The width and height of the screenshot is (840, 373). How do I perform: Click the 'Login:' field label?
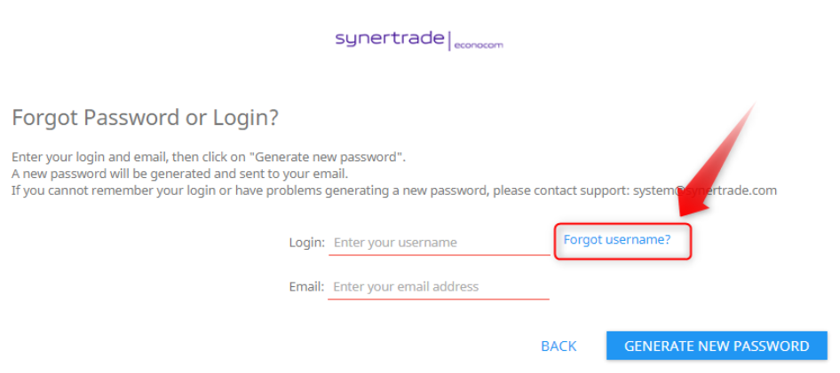click(x=307, y=243)
